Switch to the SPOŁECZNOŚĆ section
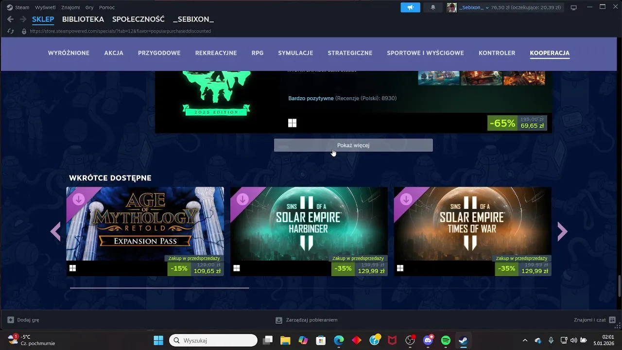 pos(138,19)
